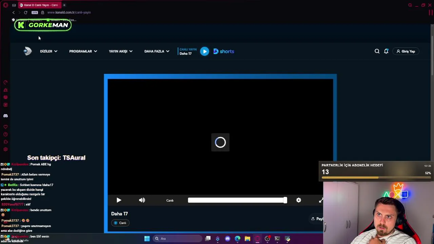
Task: Open site search magnifier
Action: tap(377, 51)
